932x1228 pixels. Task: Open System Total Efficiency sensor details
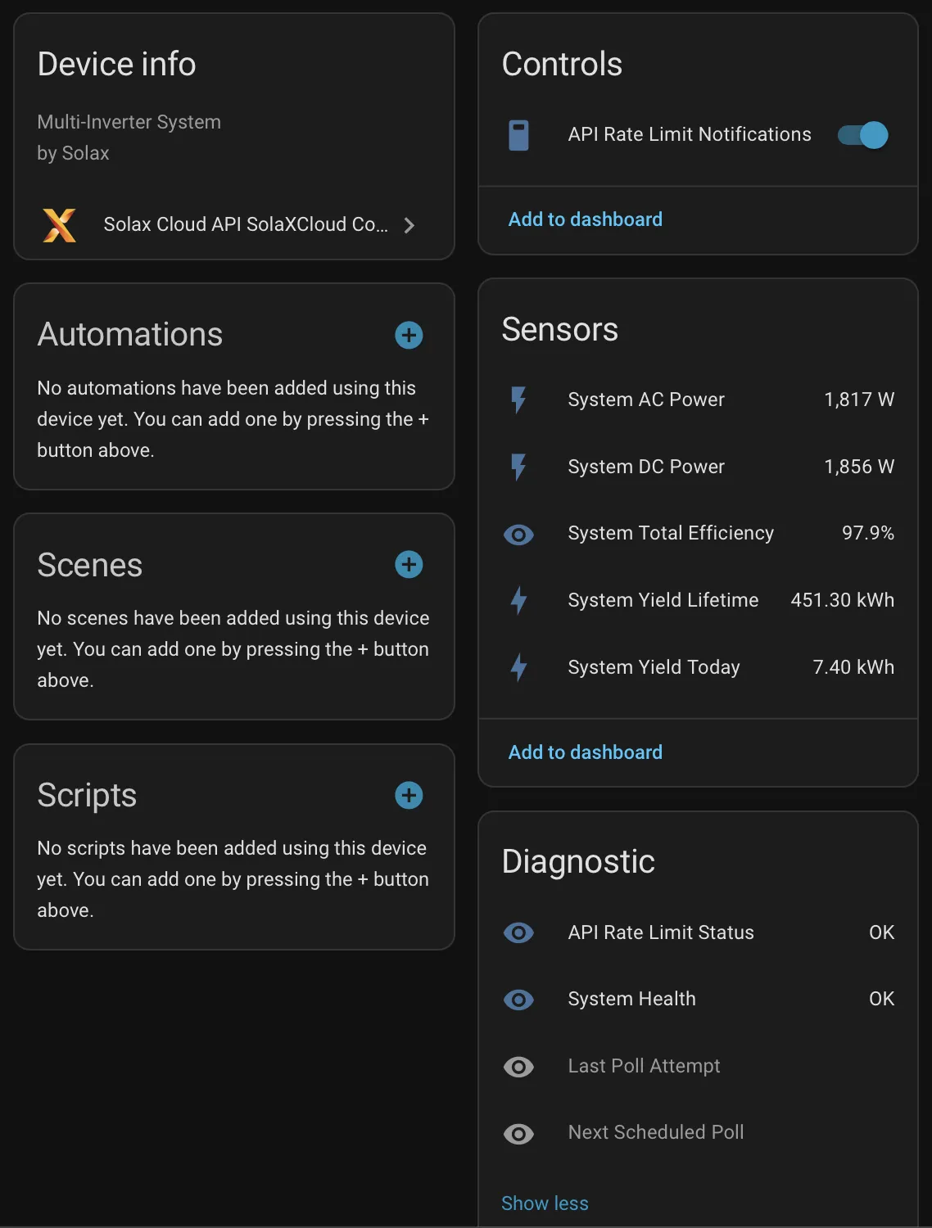(x=698, y=534)
